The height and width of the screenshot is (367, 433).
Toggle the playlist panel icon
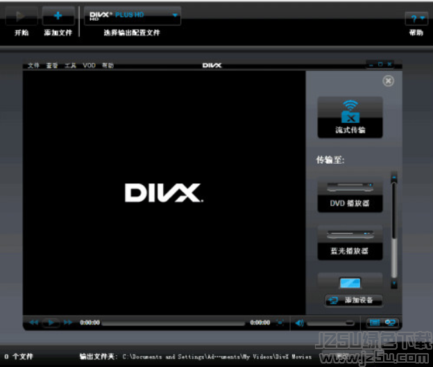[375, 323]
